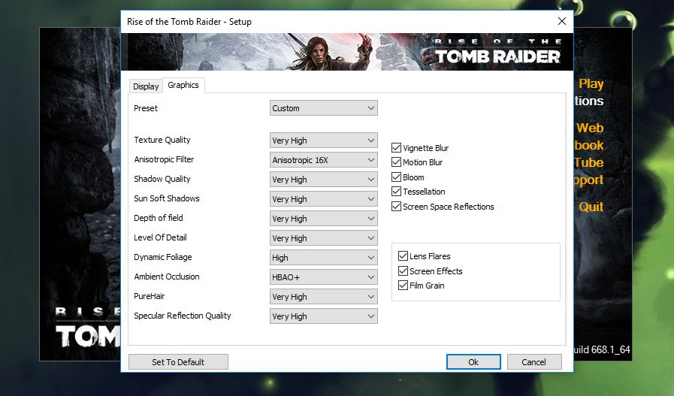Expand the Depth of field dropdown
The width and height of the screenshot is (674, 396).
324,219
